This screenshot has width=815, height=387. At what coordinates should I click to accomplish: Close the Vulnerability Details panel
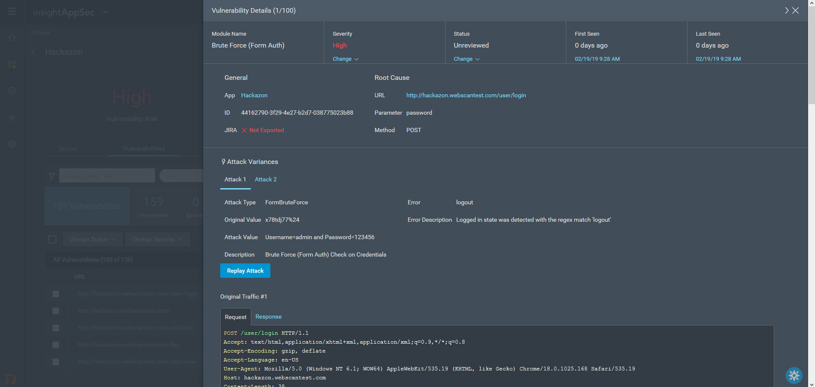pos(795,11)
